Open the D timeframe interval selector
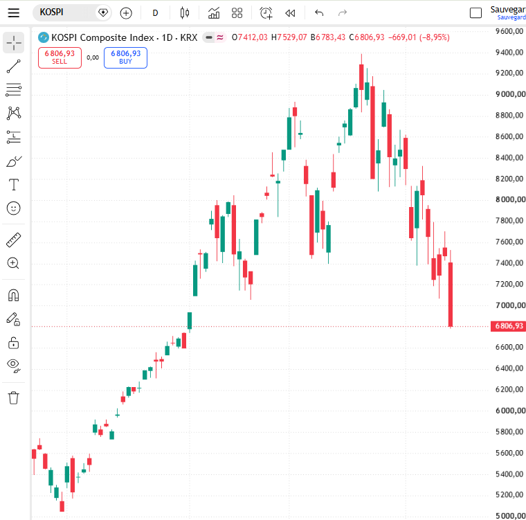This screenshot has height=520, width=526. tap(155, 13)
